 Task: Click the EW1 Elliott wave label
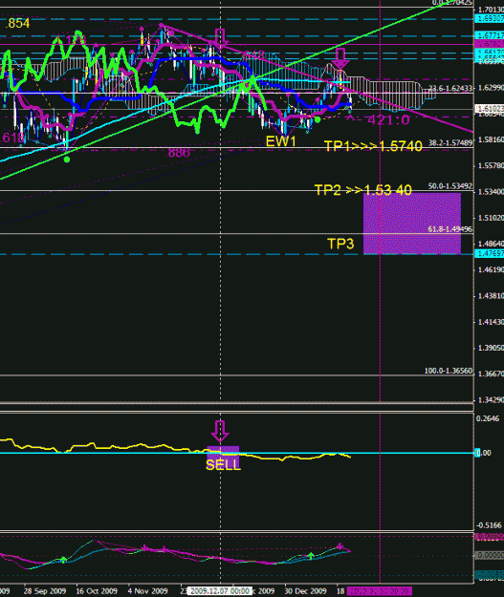coord(280,141)
